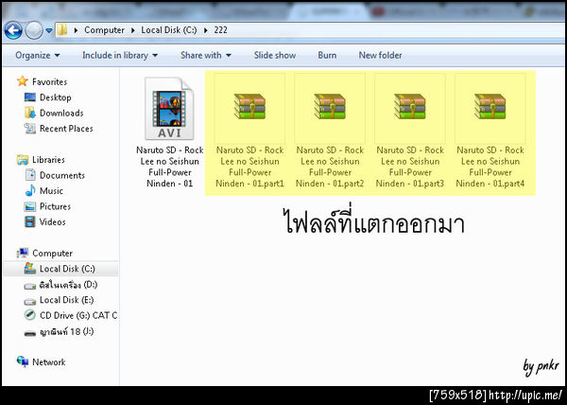Click the Downloads folder icon
The height and width of the screenshot is (405, 567).
pos(30,113)
